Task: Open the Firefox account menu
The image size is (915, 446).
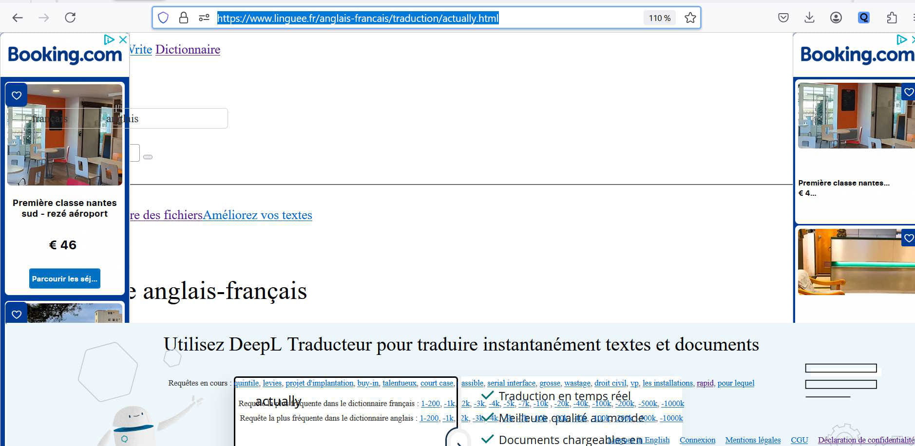Action: pos(836,18)
